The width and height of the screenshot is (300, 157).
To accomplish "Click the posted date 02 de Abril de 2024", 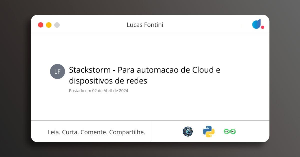I will 98,90.
